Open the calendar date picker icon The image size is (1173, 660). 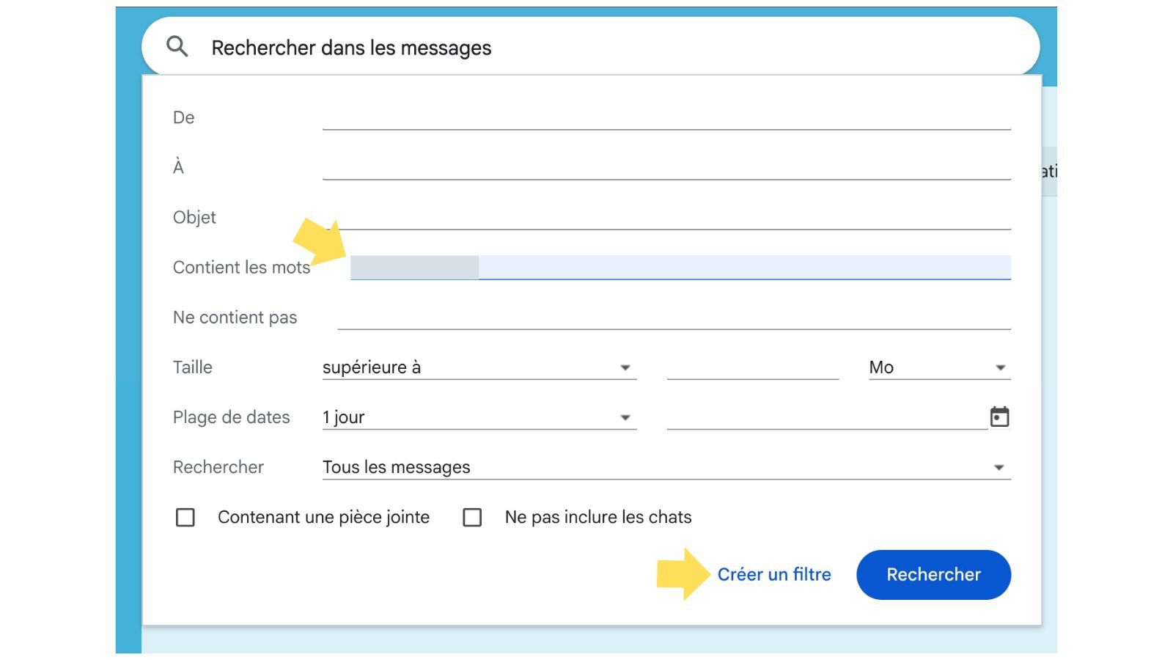click(999, 417)
